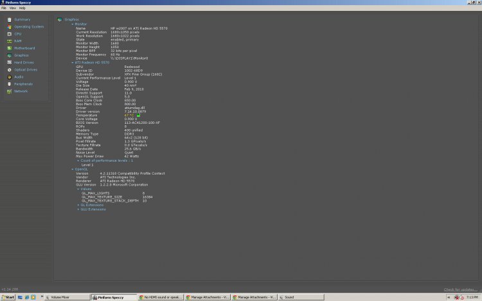The image size is (482, 301).
Task: Select the Piriform Speccy taskbar button
Action: (x=114, y=297)
